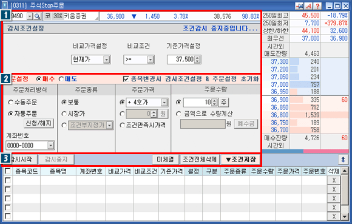352x224 pixels.
Task: Click ask price 37,300 in order book
Action: (x=279, y=61)
